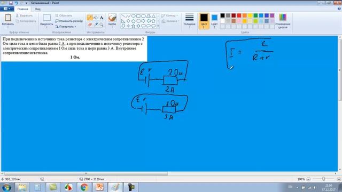Click the Cut (Вырезать) button

pyautogui.click(x=25, y=15)
